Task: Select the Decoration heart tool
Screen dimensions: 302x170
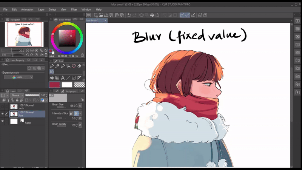Action: pos(74,66)
